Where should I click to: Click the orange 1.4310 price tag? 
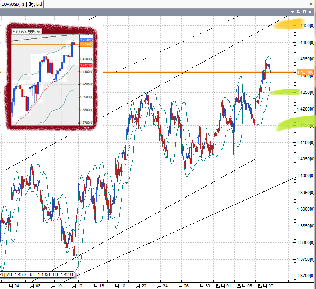(304, 72)
